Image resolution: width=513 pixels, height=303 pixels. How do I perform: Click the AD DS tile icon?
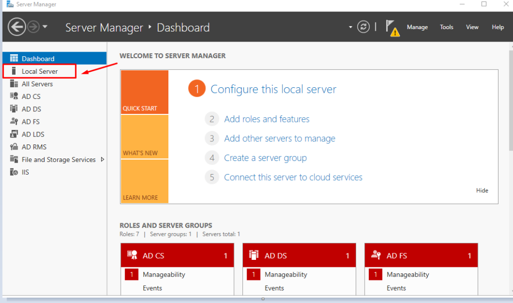(x=253, y=255)
